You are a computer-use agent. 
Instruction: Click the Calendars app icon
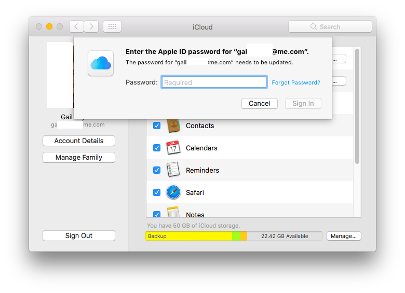pos(173,148)
